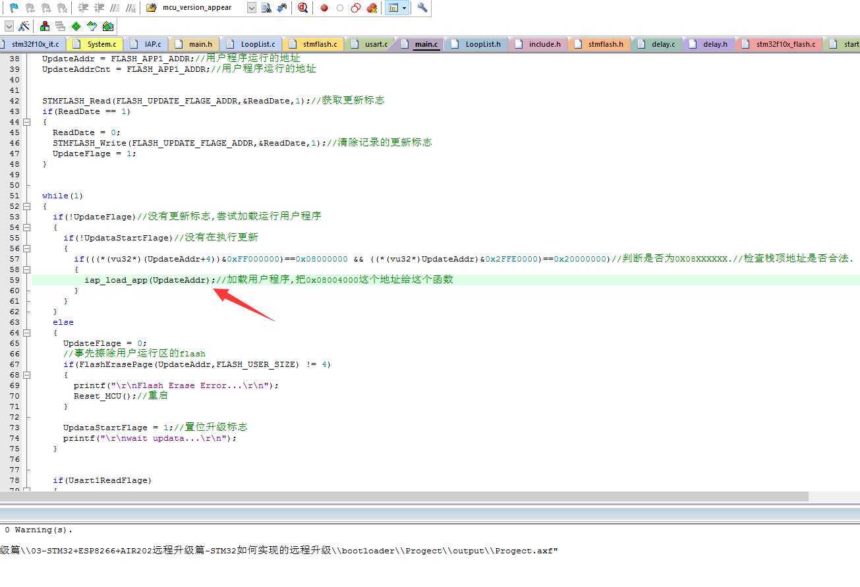The height and width of the screenshot is (587, 860).
Task: Open the Find in Files folder icon
Action: coord(152,8)
